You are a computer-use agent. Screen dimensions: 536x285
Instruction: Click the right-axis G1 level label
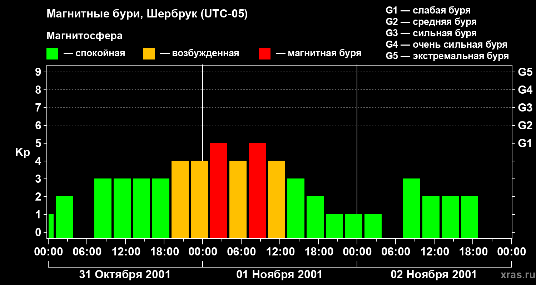(x=525, y=144)
